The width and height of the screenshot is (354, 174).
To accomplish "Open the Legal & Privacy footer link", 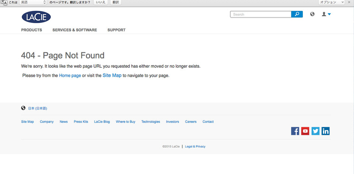I will point(195,146).
